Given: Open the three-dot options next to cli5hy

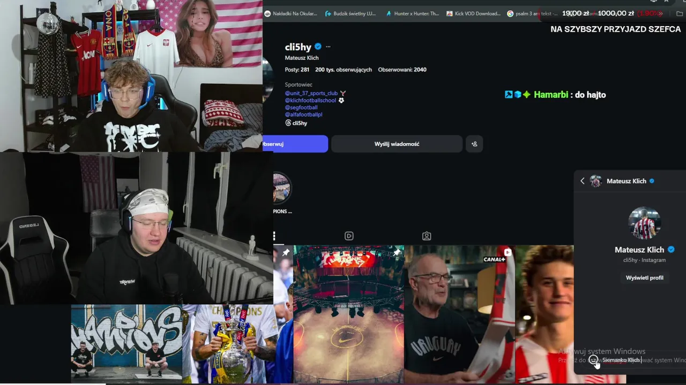Looking at the screenshot, I should click(x=328, y=47).
